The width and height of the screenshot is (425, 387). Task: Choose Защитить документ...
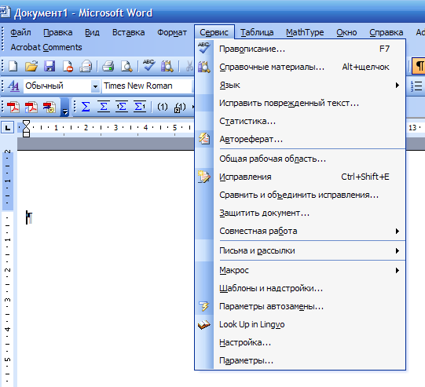[300, 213]
